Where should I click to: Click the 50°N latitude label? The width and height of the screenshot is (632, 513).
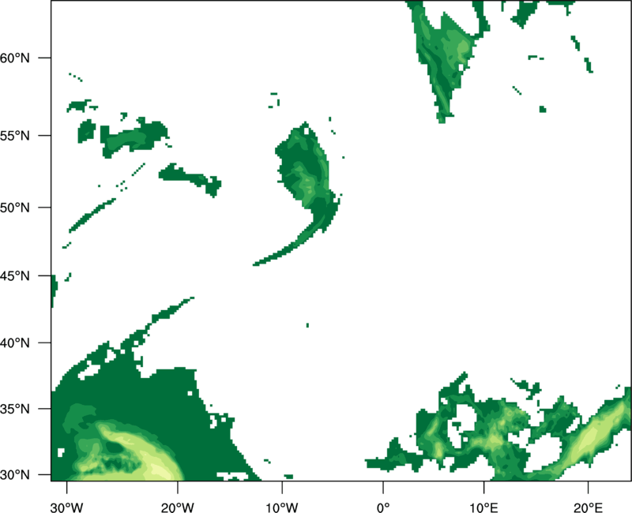[15, 208]
